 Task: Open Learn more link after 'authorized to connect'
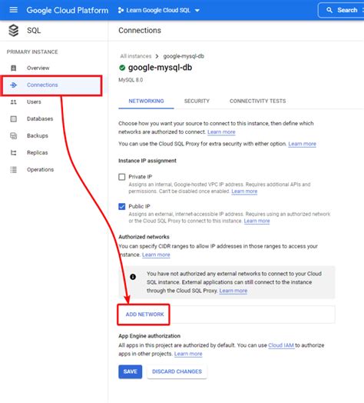point(221,132)
